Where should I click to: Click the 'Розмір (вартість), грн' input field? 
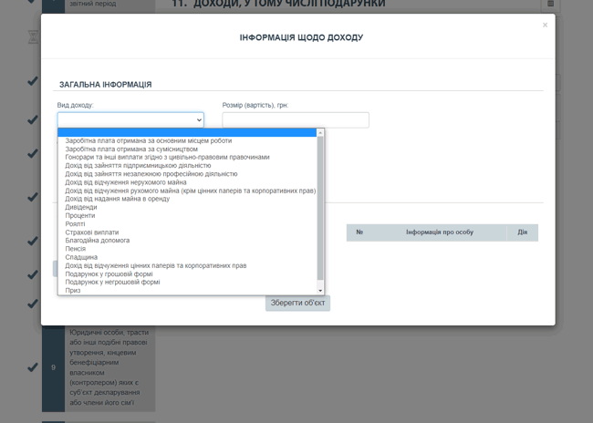(296, 120)
